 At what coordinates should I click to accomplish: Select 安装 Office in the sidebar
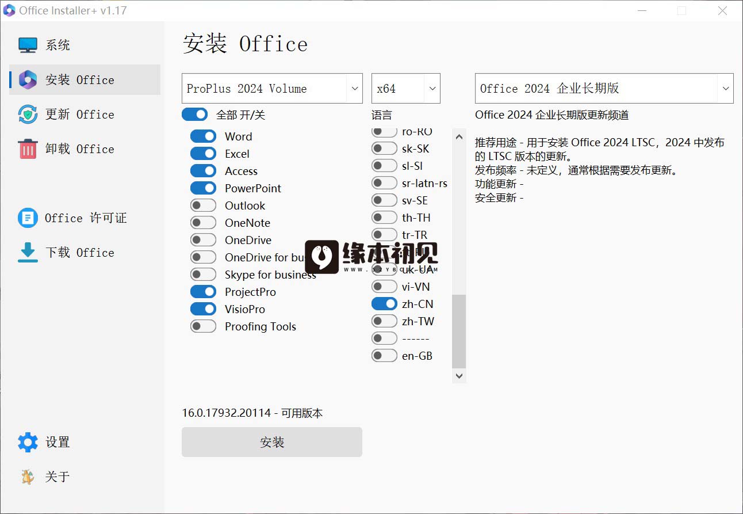tap(85, 79)
